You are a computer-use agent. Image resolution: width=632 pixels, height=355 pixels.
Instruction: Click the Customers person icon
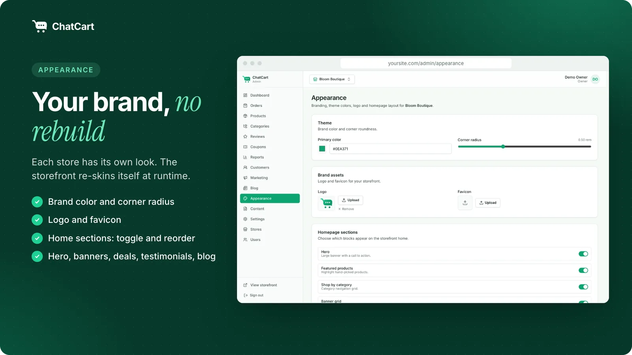click(x=245, y=168)
